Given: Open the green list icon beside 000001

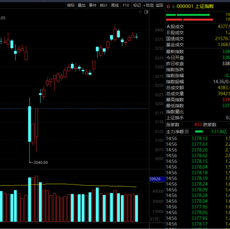Looking at the screenshot, I should 173,7.
